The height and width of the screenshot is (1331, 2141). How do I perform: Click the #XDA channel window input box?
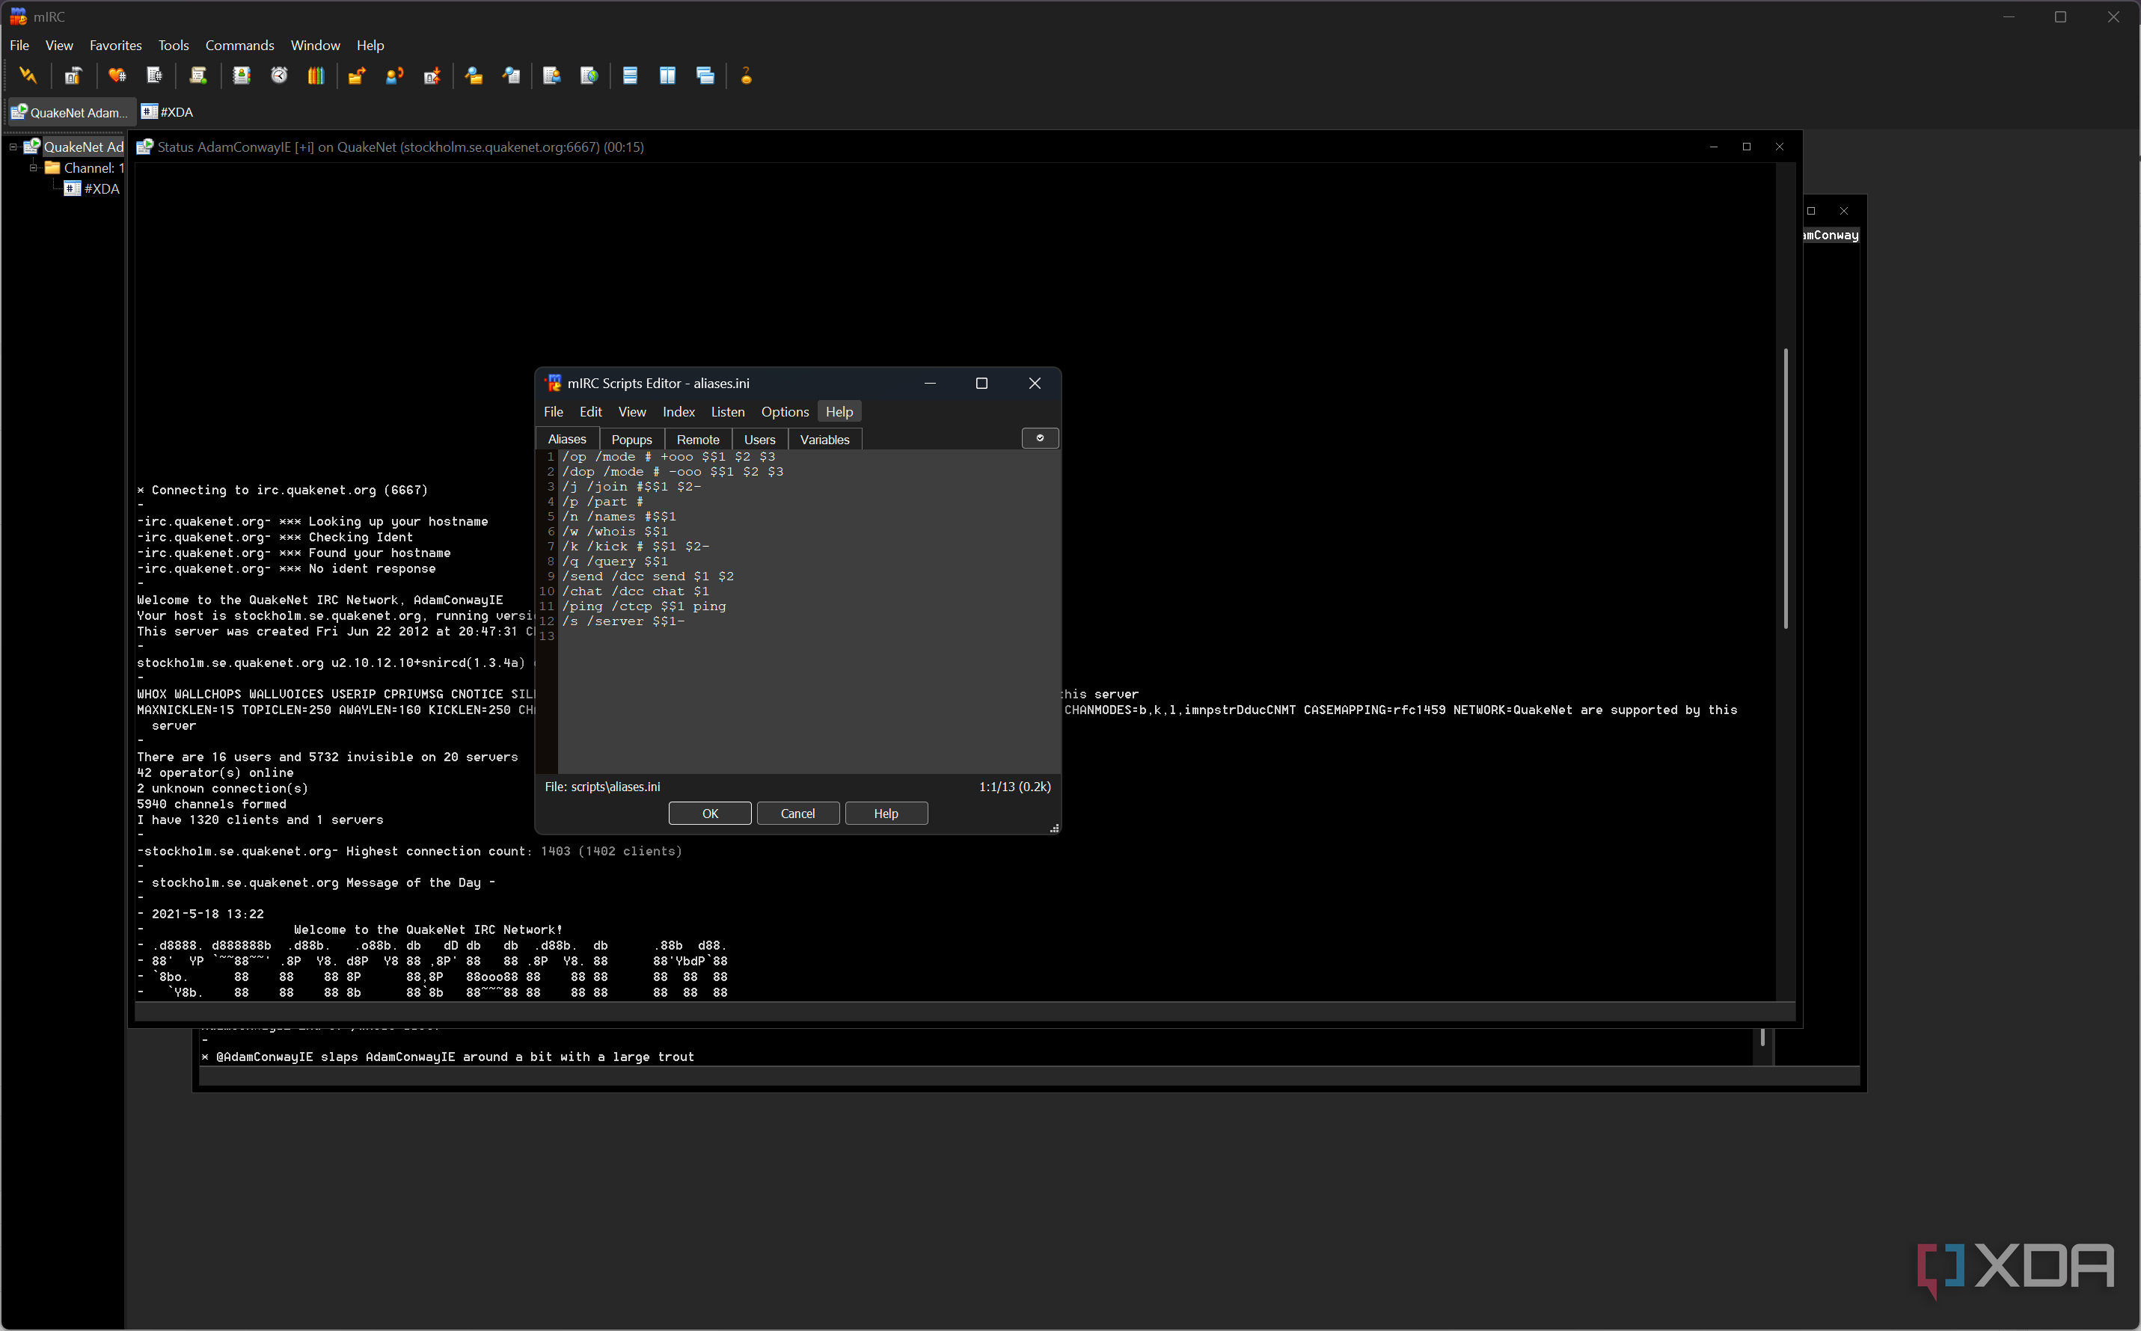coord(1029,1076)
